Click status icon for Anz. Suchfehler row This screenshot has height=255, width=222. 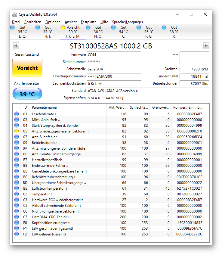click(17, 137)
